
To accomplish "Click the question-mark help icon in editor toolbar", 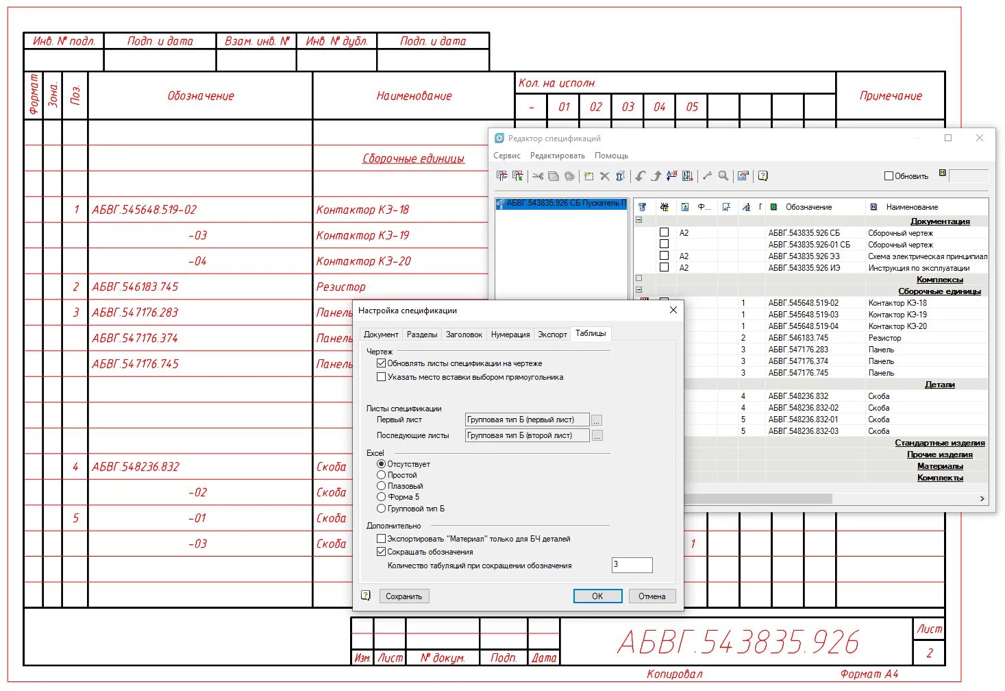I will coord(762,176).
